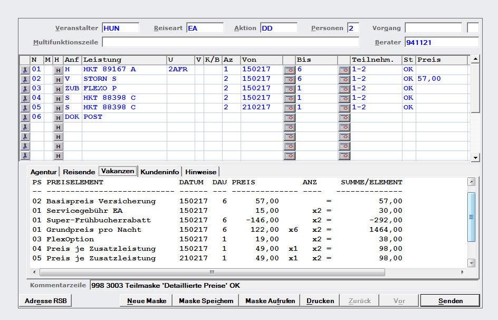Click the greyed-out Zurück button
Screen dimensions: 498x320
(x=360, y=300)
